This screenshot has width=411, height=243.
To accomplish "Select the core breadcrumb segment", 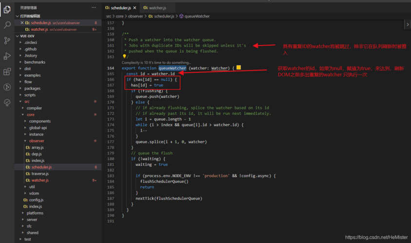I will tap(119, 16).
